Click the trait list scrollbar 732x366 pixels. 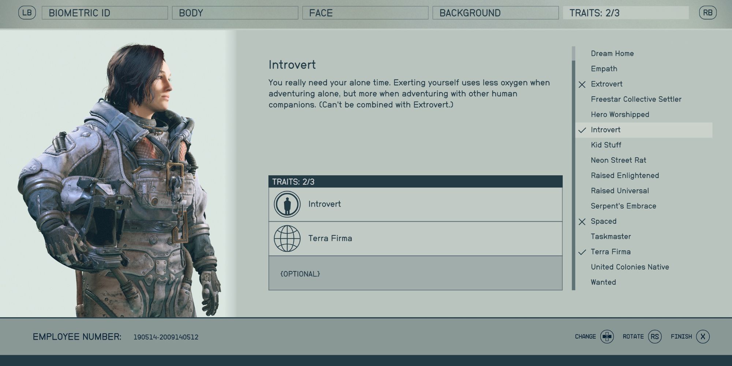[x=574, y=168]
